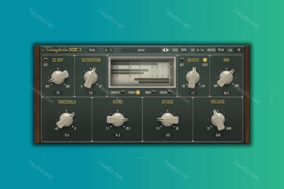The width and height of the screenshot is (284, 189).
Task: Click the OUTPUT value field 1.7
Action: [x=193, y=93]
